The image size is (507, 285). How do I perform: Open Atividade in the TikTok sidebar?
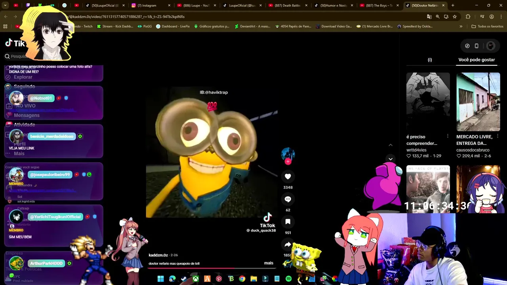click(x=24, y=125)
